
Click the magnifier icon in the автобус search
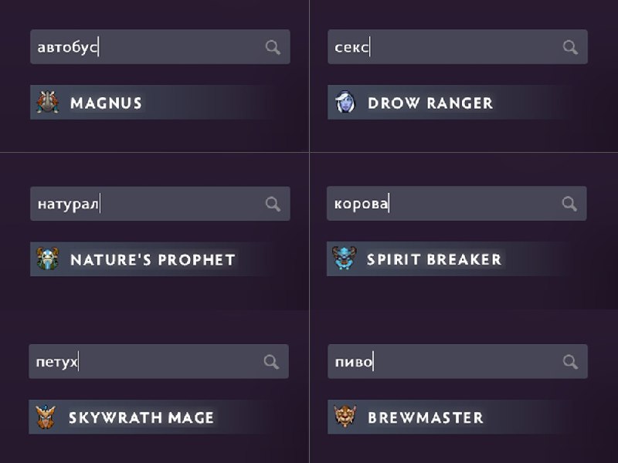click(x=273, y=48)
